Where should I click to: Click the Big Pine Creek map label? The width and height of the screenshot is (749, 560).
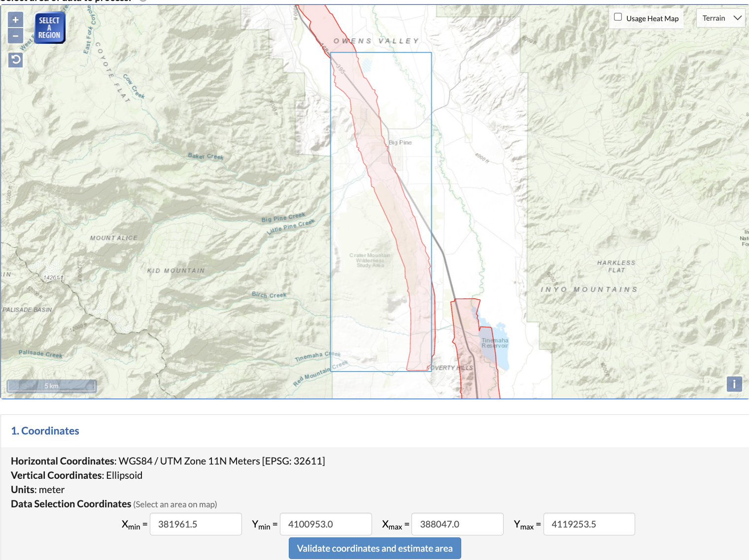[283, 217]
